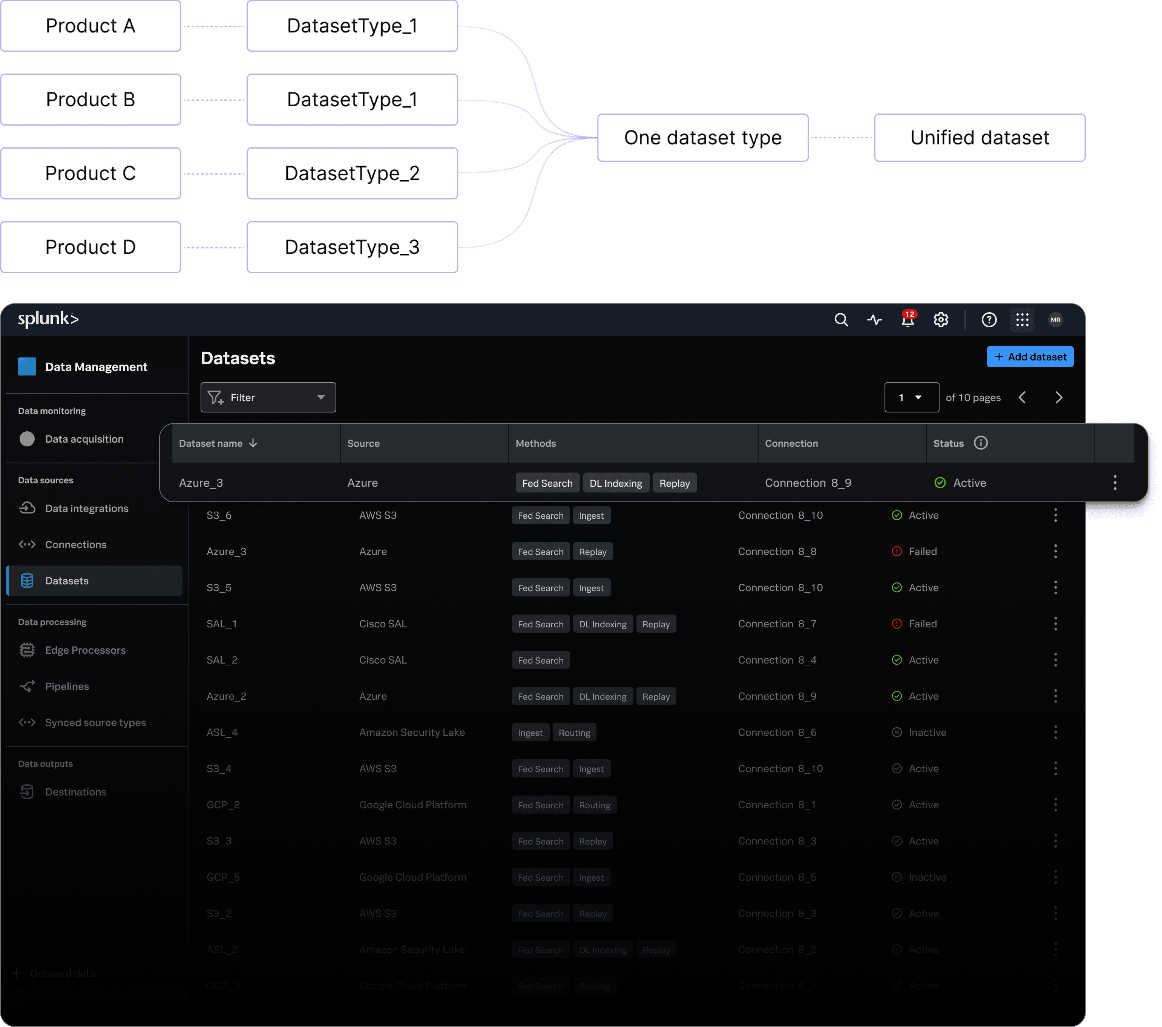Open settings gear in top bar
Viewport: 1162px width, 1027px height.
pyautogui.click(x=941, y=320)
